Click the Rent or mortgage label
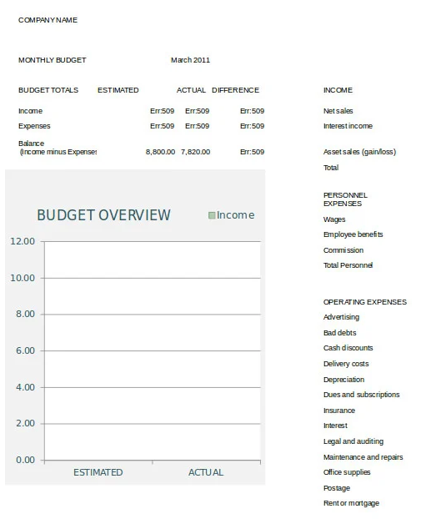The image size is (436, 524). (x=351, y=503)
